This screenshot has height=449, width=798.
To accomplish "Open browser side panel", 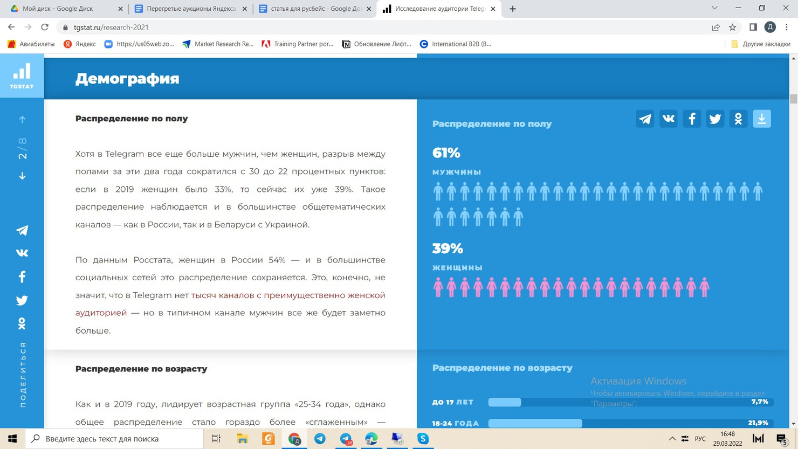I will coord(753,27).
